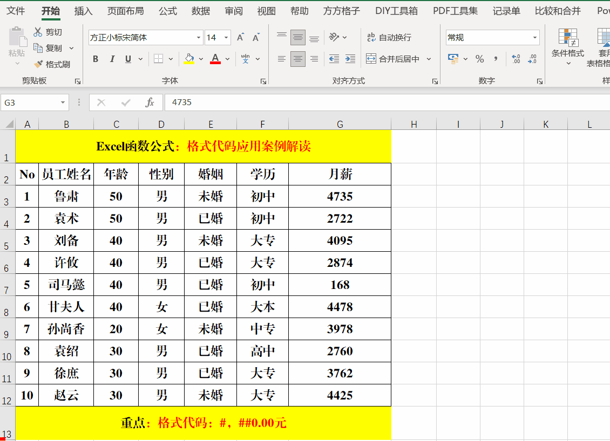Increase font size with the large A icon
This screenshot has width=610, height=441.
(241, 37)
